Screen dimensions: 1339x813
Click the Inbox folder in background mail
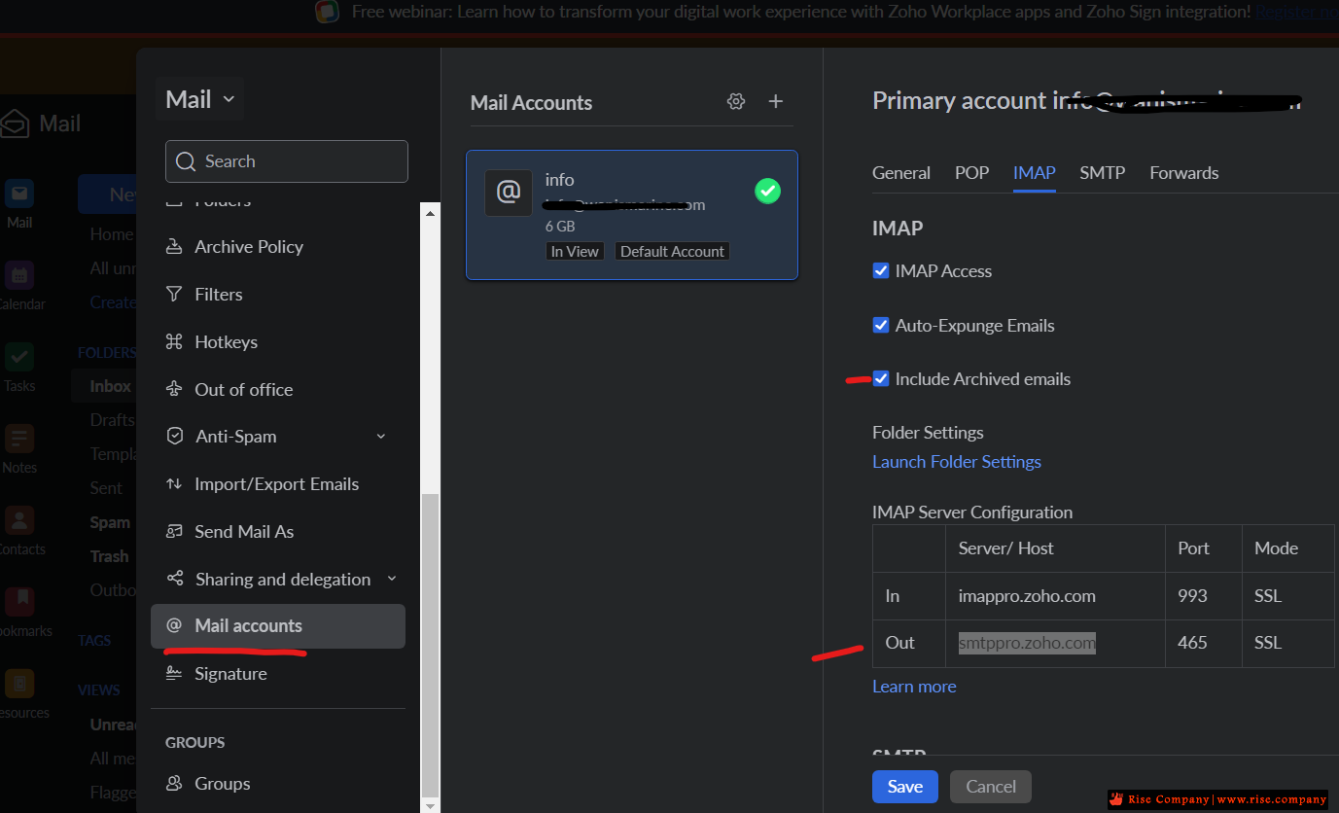(110, 386)
